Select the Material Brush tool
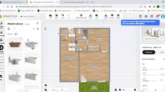The image size is (165, 92). click(81, 16)
